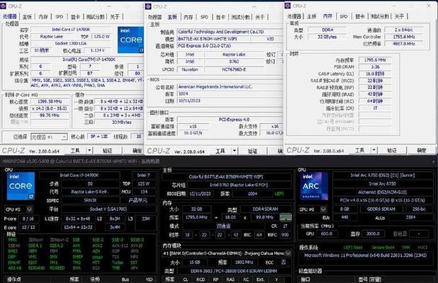The height and width of the screenshot is (283, 438).
Task: Switch to 主板 tab in CPU-Z processor window
Action: (x=27, y=17)
